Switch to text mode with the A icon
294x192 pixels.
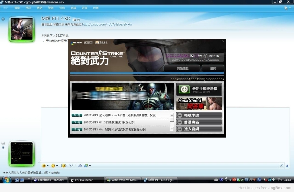coord(287,166)
